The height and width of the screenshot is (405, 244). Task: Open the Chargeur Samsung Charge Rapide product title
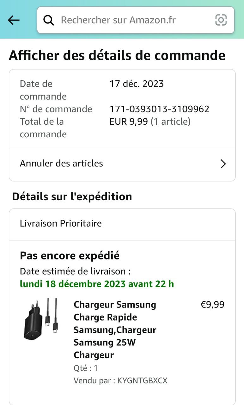coord(115,330)
